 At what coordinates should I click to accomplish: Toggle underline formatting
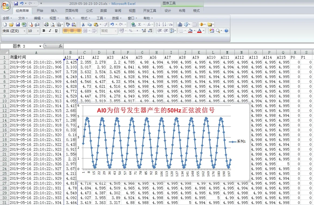click(x=56, y=31)
